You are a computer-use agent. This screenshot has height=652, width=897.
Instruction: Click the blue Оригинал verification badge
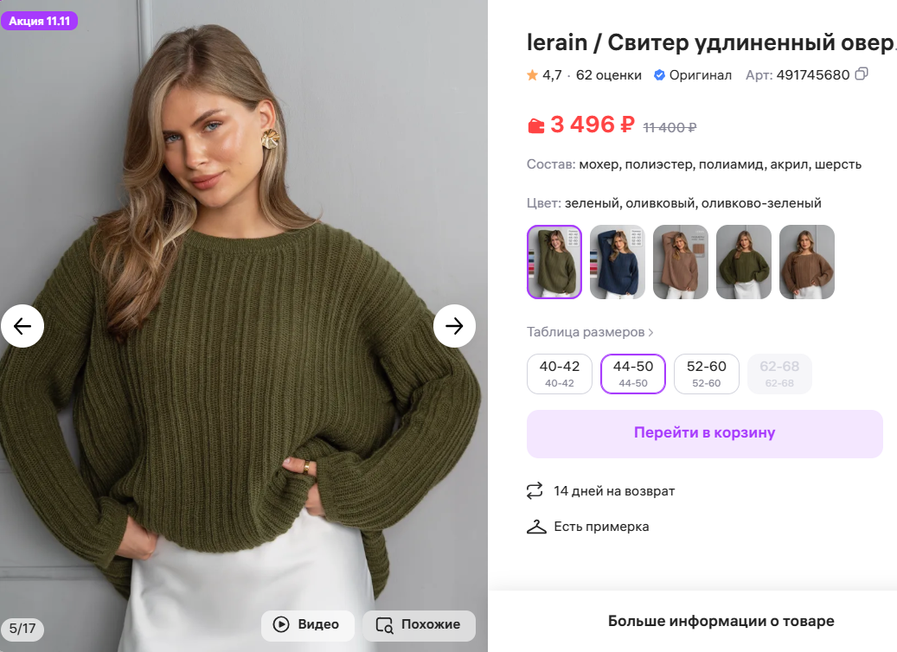pos(660,75)
